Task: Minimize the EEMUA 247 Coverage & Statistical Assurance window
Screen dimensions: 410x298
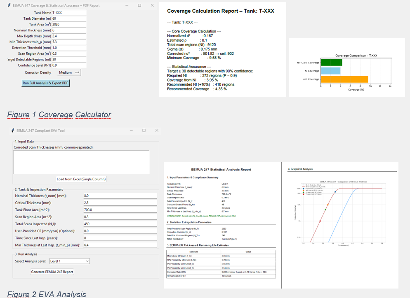Action: [x=127, y=5]
